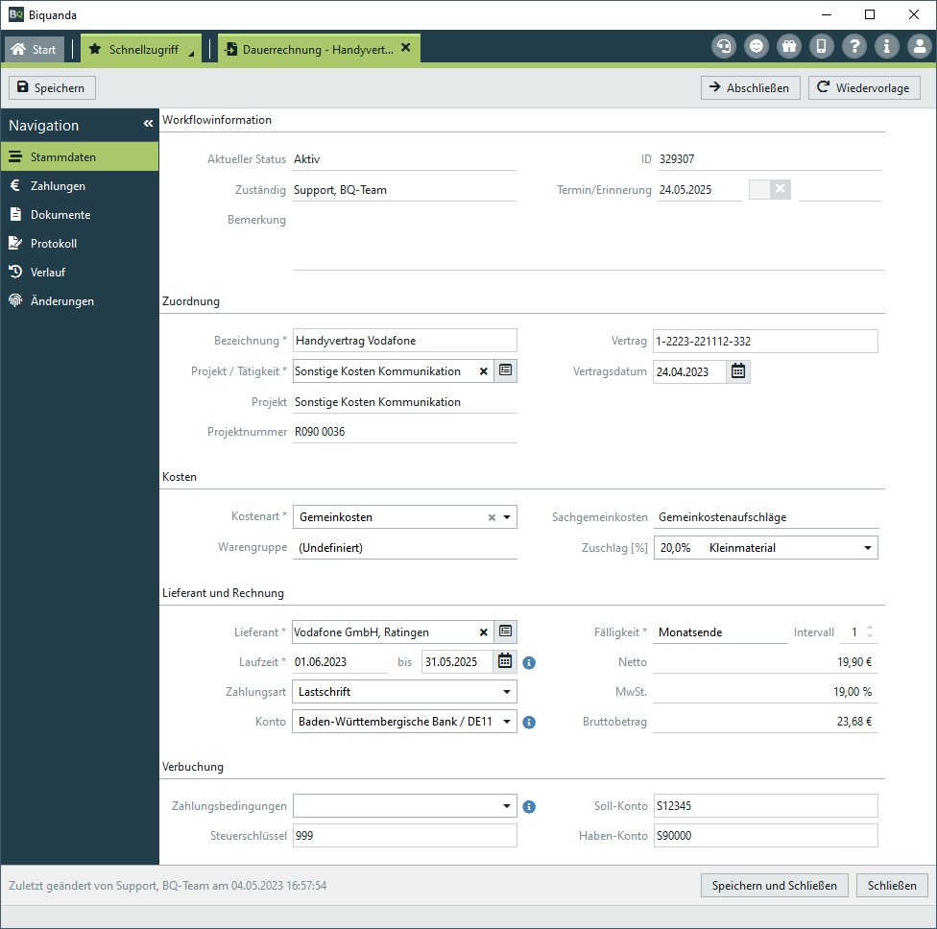Viewport: 937px width, 929px height.
Task: Click info icon next to Konto
Action: (x=529, y=722)
